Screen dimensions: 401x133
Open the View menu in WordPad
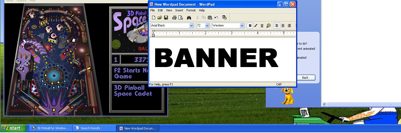169,10
